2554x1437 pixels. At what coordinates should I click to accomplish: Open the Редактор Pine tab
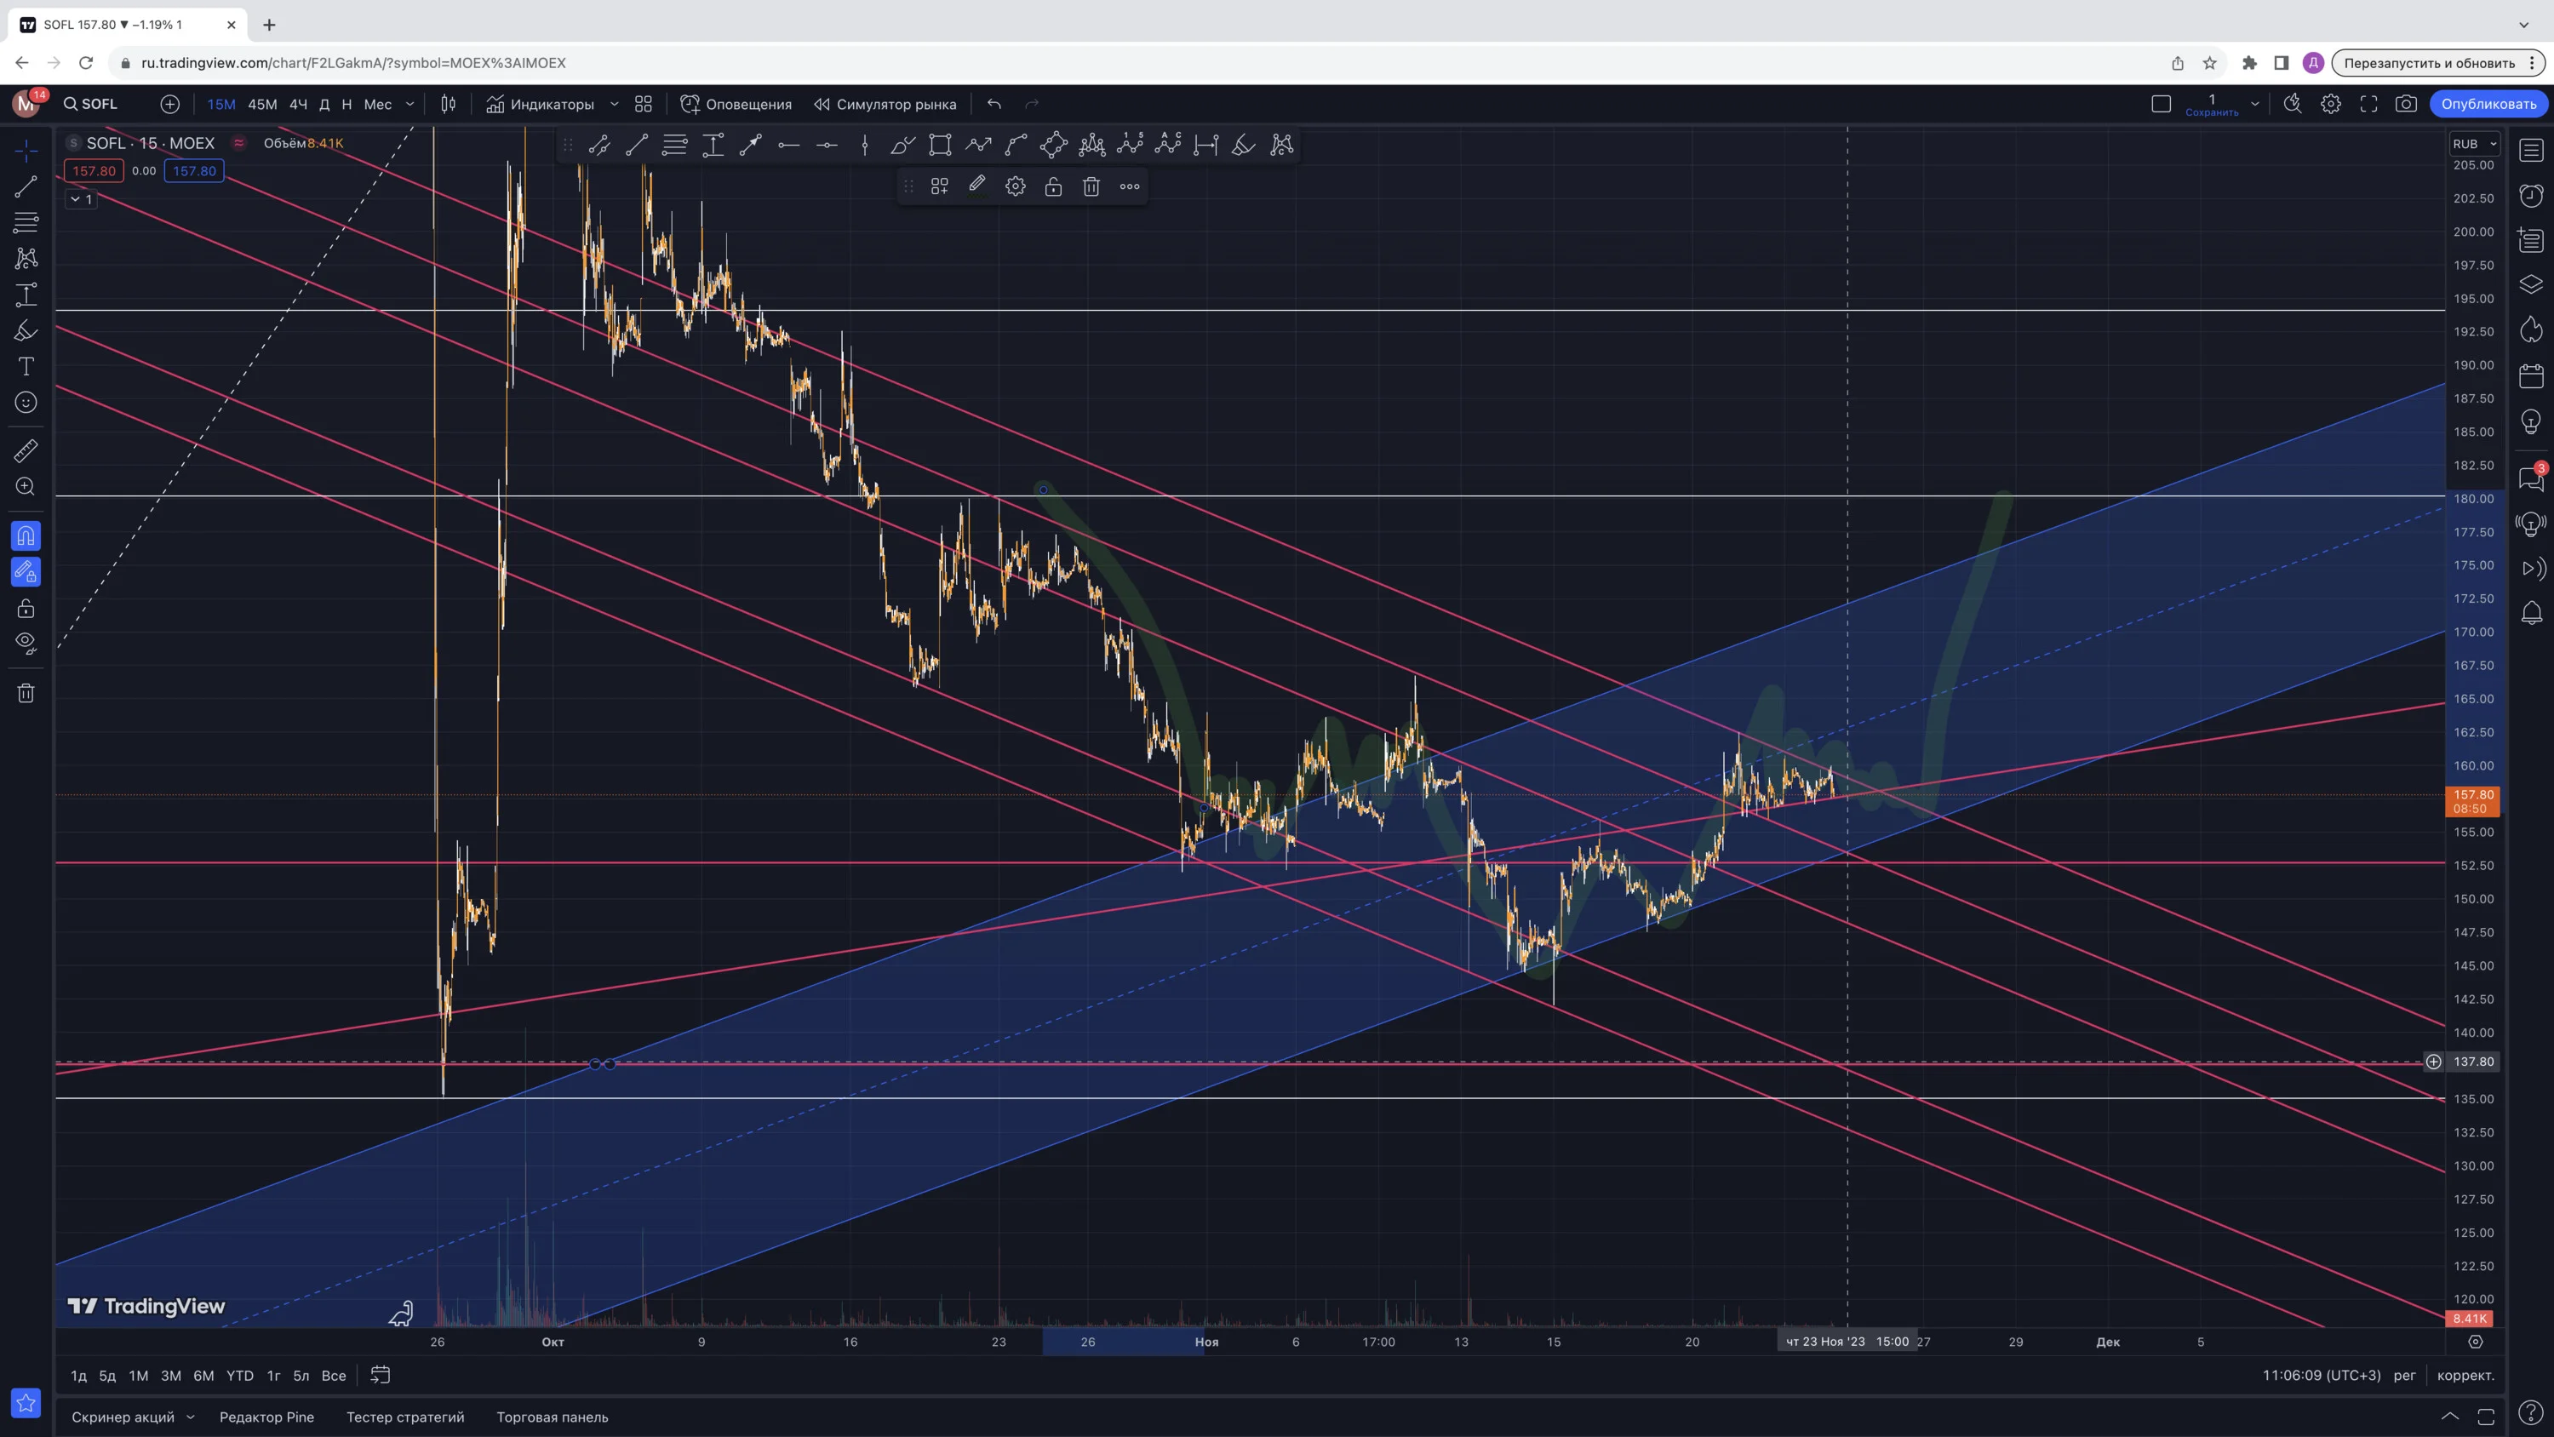[266, 1417]
